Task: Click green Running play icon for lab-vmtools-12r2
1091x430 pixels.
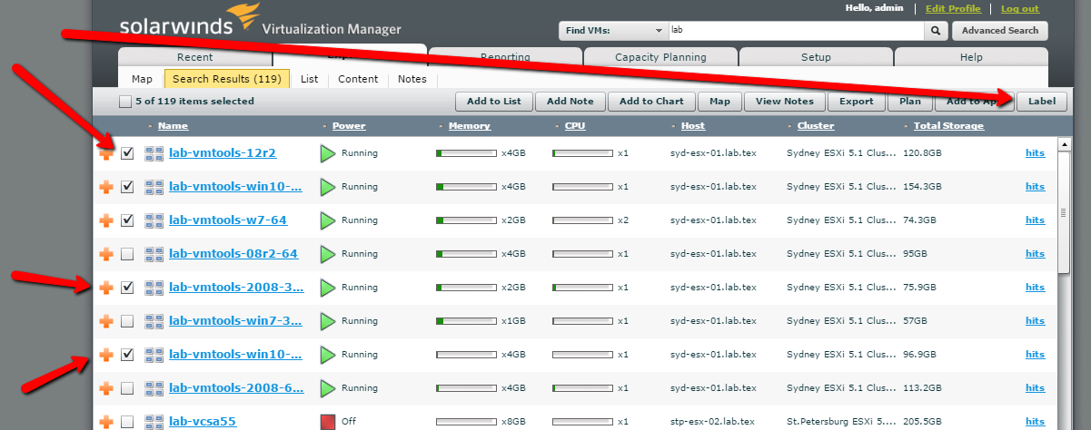Action: (328, 153)
